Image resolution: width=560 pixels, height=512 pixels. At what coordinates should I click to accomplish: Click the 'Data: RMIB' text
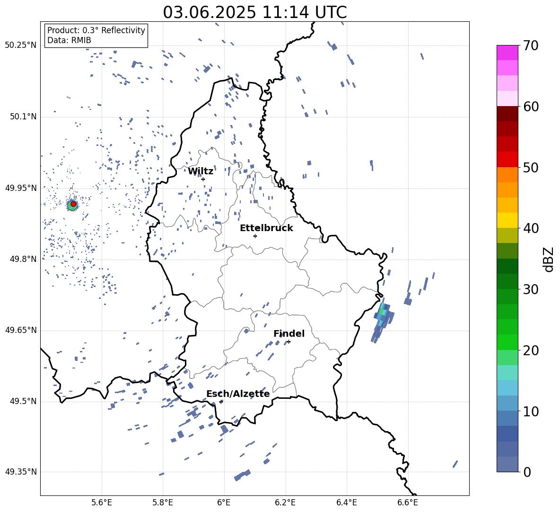pos(69,40)
